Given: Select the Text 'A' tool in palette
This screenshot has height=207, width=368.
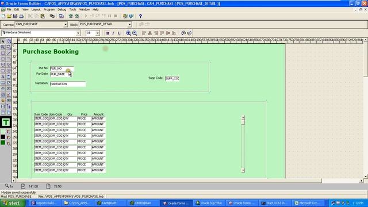Looking at the screenshot, I should (x=3, y=76).
